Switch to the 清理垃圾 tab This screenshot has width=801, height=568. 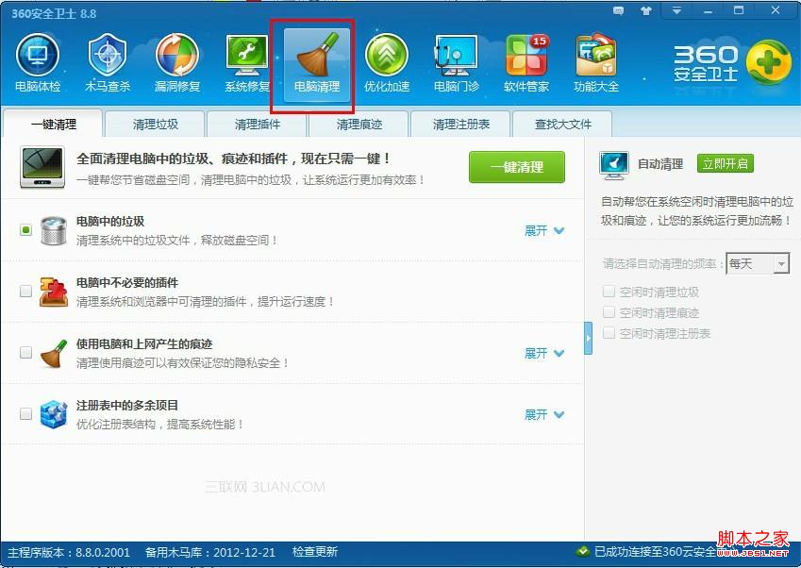155,125
